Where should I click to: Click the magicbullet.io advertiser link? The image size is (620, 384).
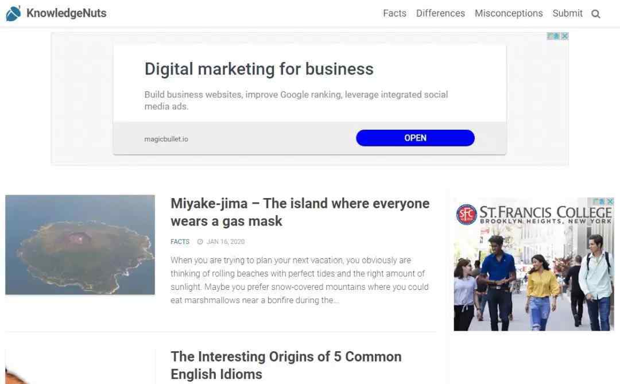[x=166, y=139]
